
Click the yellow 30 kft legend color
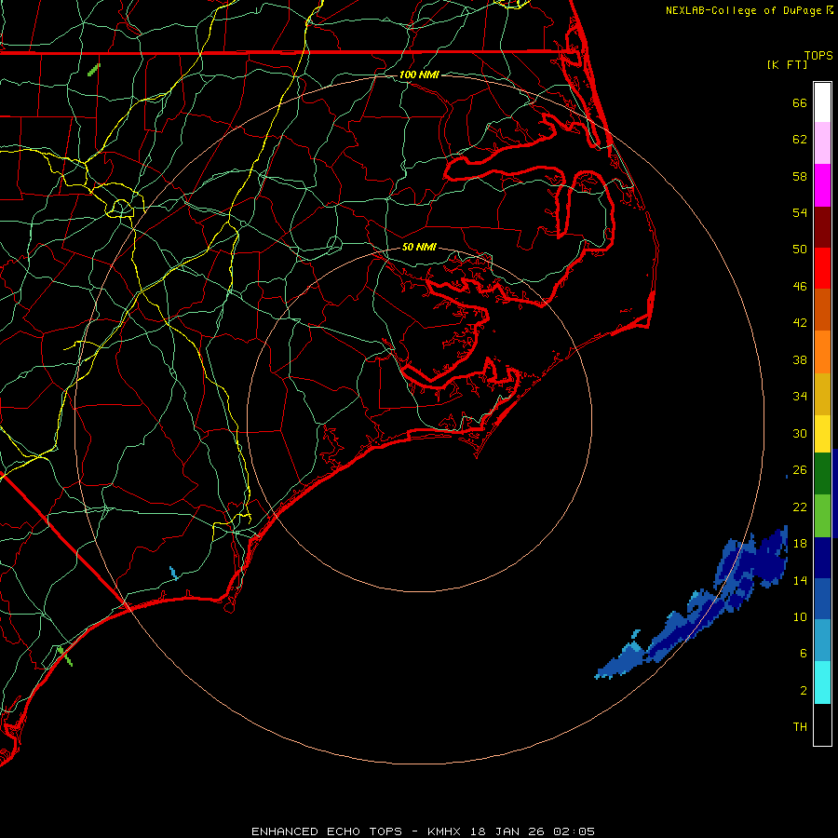822,433
